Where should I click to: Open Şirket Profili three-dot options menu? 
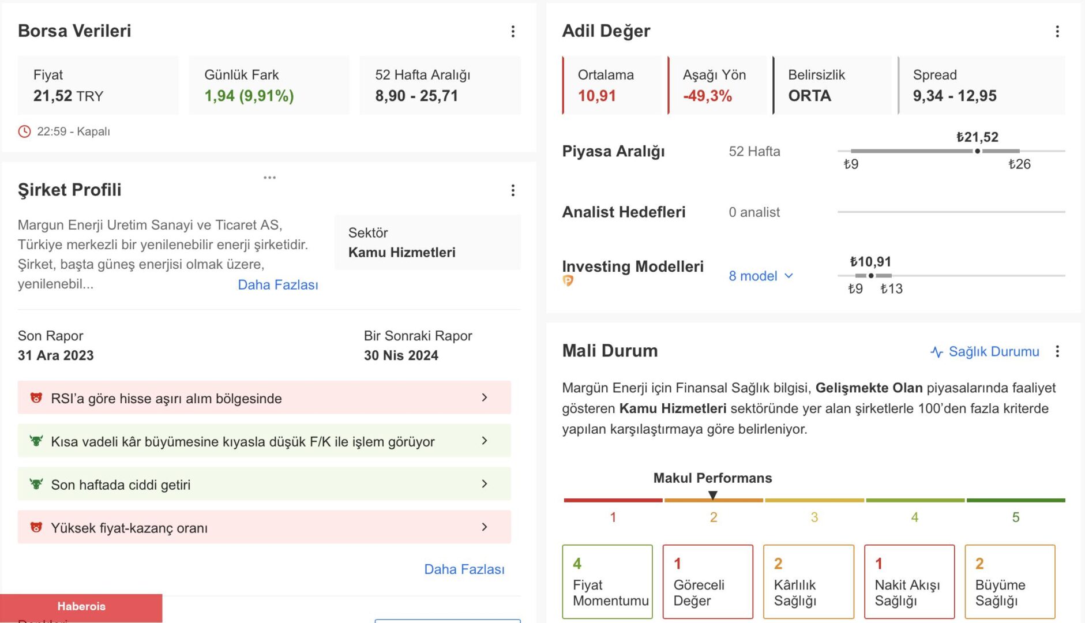[513, 190]
